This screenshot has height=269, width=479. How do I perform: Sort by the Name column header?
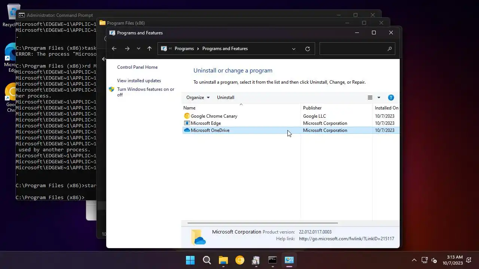point(241,108)
